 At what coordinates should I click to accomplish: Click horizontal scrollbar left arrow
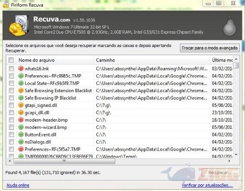tap(10, 161)
